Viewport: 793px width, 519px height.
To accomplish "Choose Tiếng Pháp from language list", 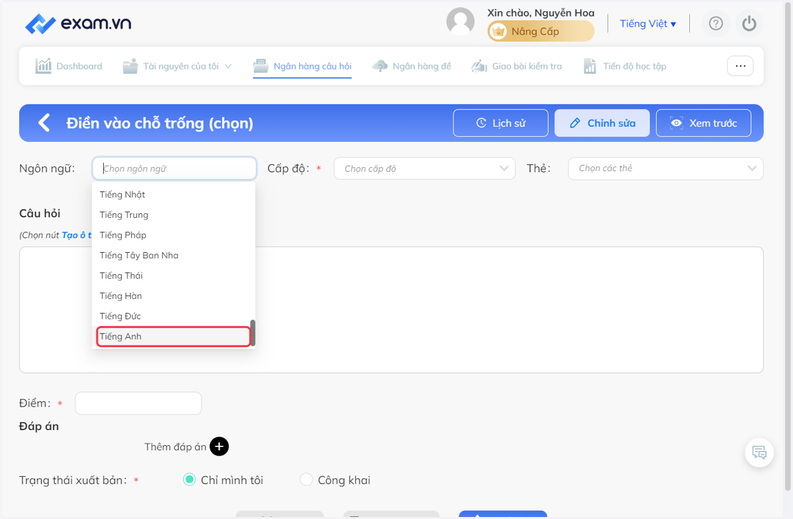I will coord(174,235).
